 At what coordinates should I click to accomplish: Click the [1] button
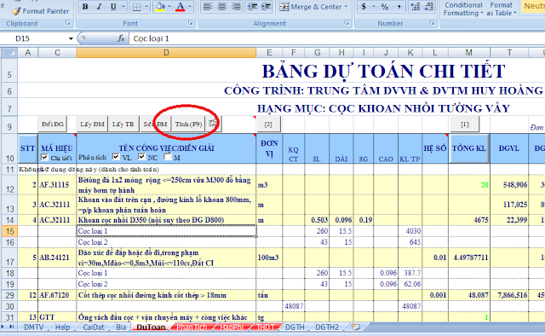465,125
